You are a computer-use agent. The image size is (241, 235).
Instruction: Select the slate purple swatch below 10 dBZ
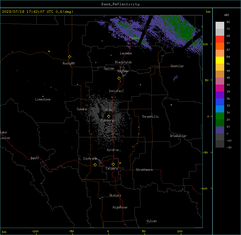220,130
